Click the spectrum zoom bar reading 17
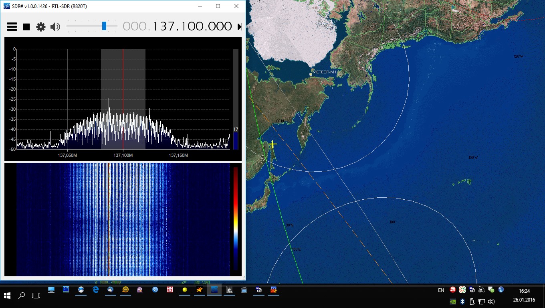Screen dimensions: 545x308 click(236, 99)
